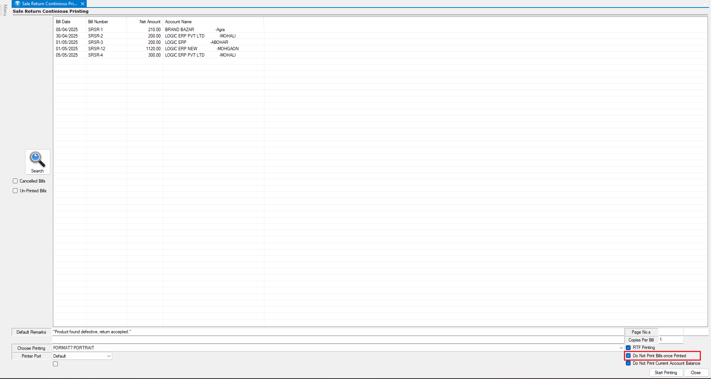The width and height of the screenshot is (711, 379).
Task: Expand the Choose Printing format dropdown
Action: pos(621,348)
